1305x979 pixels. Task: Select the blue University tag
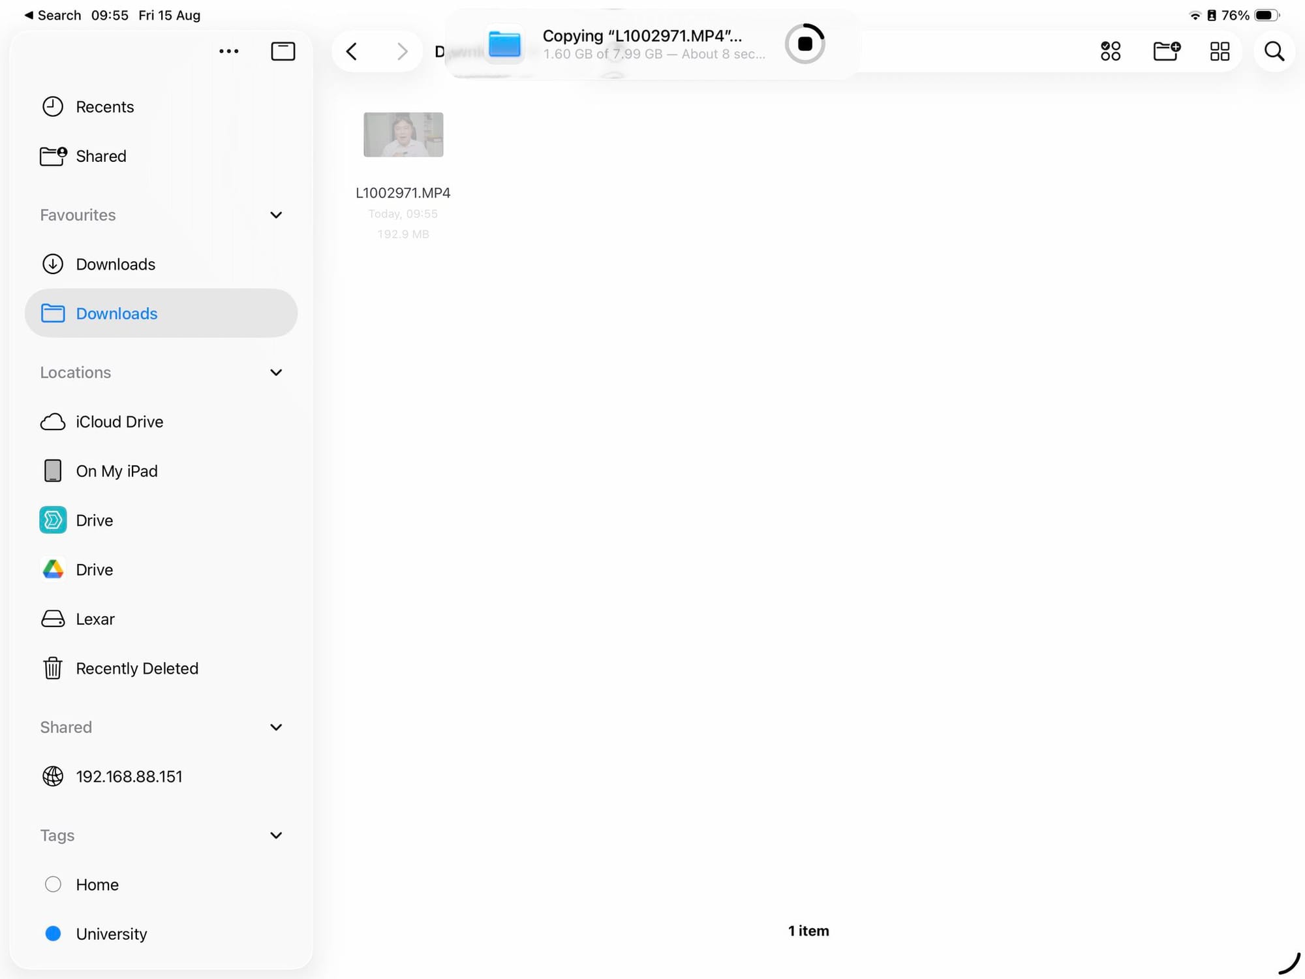click(161, 934)
